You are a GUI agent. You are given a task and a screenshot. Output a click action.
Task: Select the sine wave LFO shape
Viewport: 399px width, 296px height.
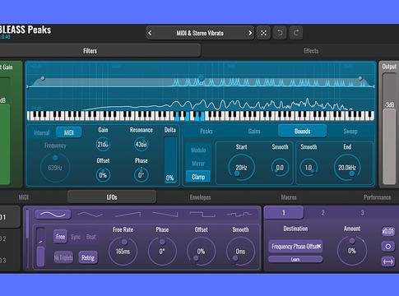coord(53,215)
